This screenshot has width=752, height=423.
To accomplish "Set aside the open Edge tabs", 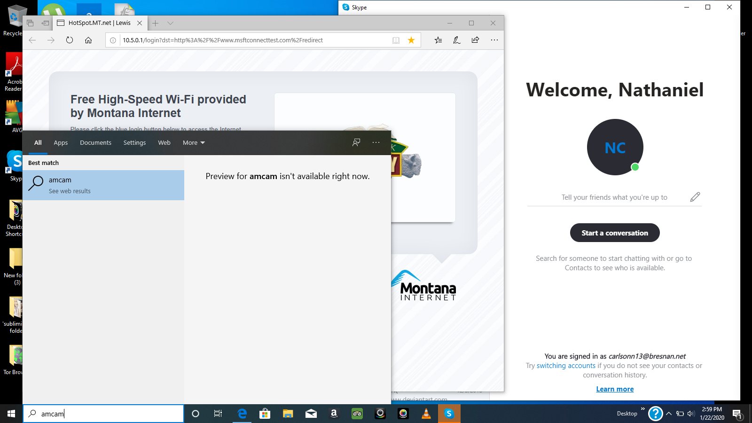I will pyautogui.click(x=45, y=23).
